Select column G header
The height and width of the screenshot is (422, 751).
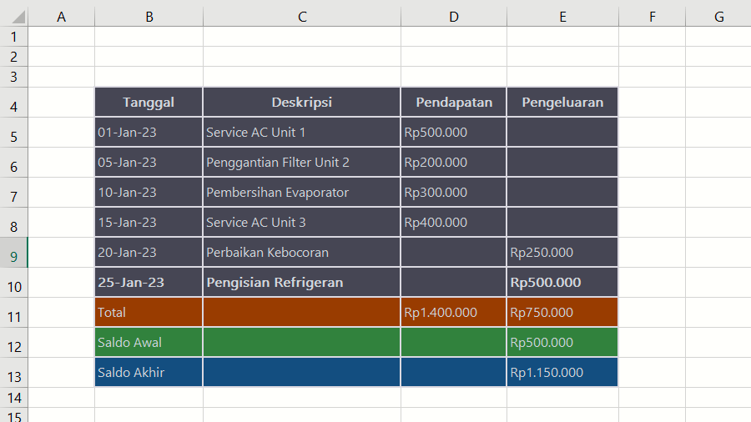pyautogui.click(x=718, y=18)
